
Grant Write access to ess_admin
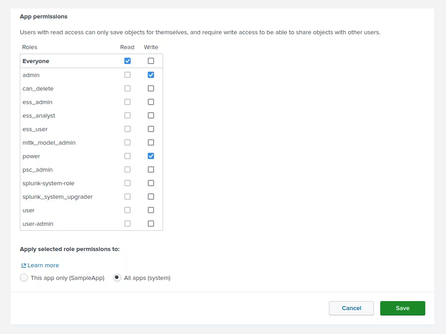[x=151, y=102]
